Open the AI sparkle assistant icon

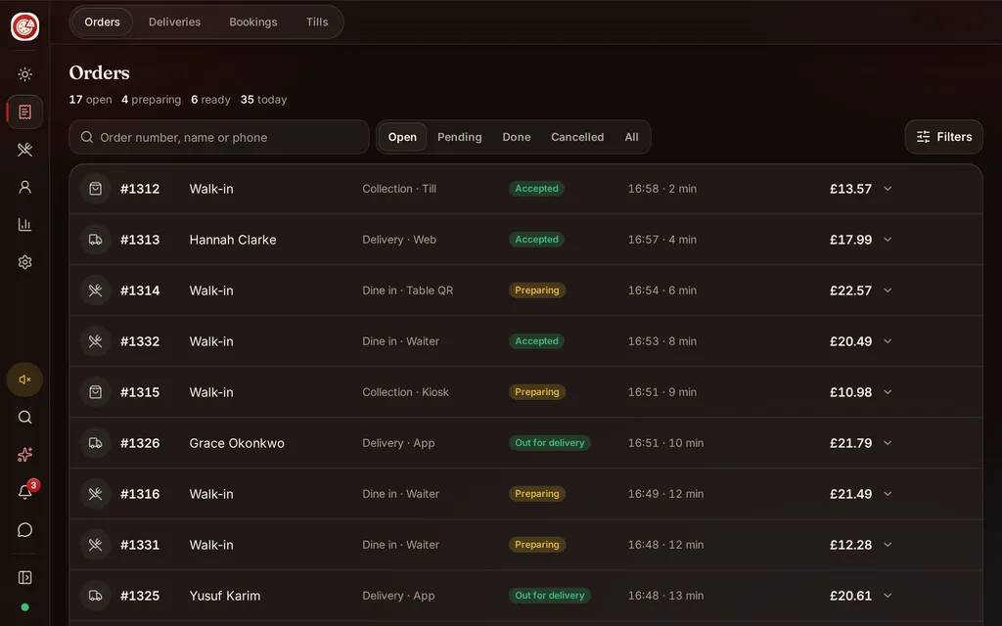pos(24,455)
